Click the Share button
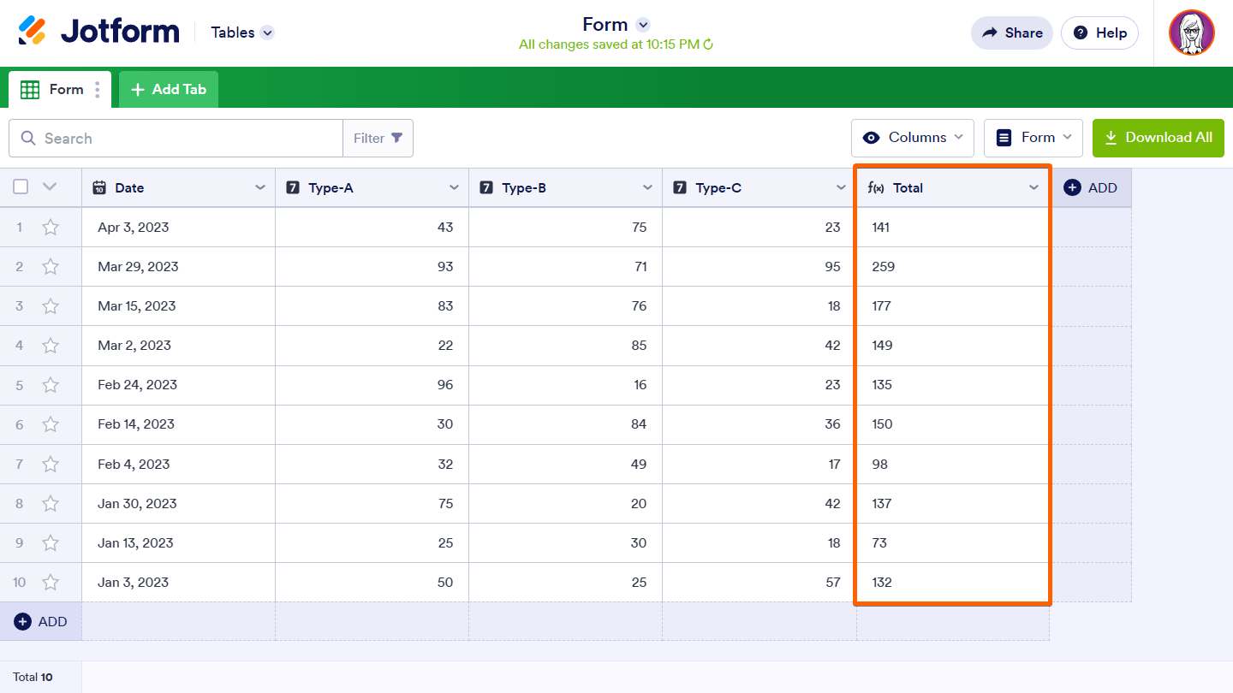This screenshot has height=693, width=1233. 1012,33
